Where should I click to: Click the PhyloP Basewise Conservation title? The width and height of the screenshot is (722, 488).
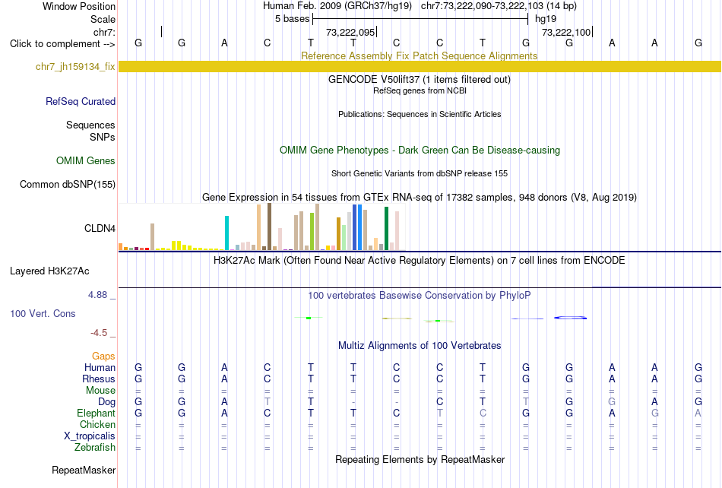tap(419, 296)
